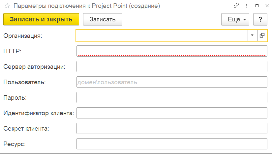Image resolution: width=272 pixels, height=154 pixels.
Task: Select the Секрет клиента input field
Action: [x=171, y=128]
